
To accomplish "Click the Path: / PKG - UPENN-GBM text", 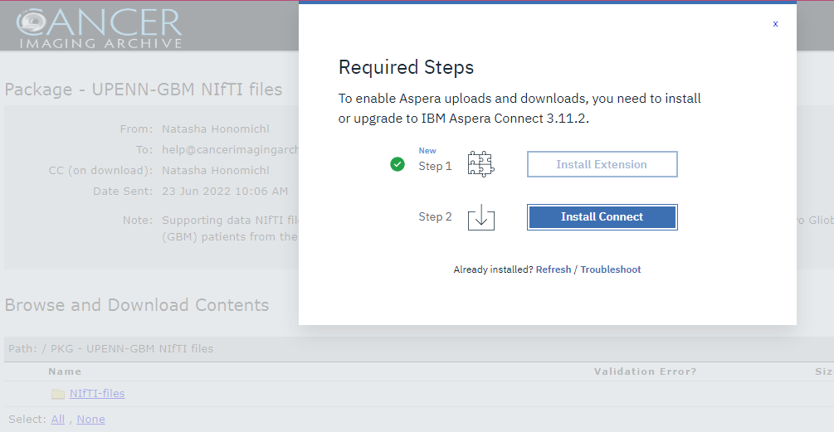I will point(110,348).
